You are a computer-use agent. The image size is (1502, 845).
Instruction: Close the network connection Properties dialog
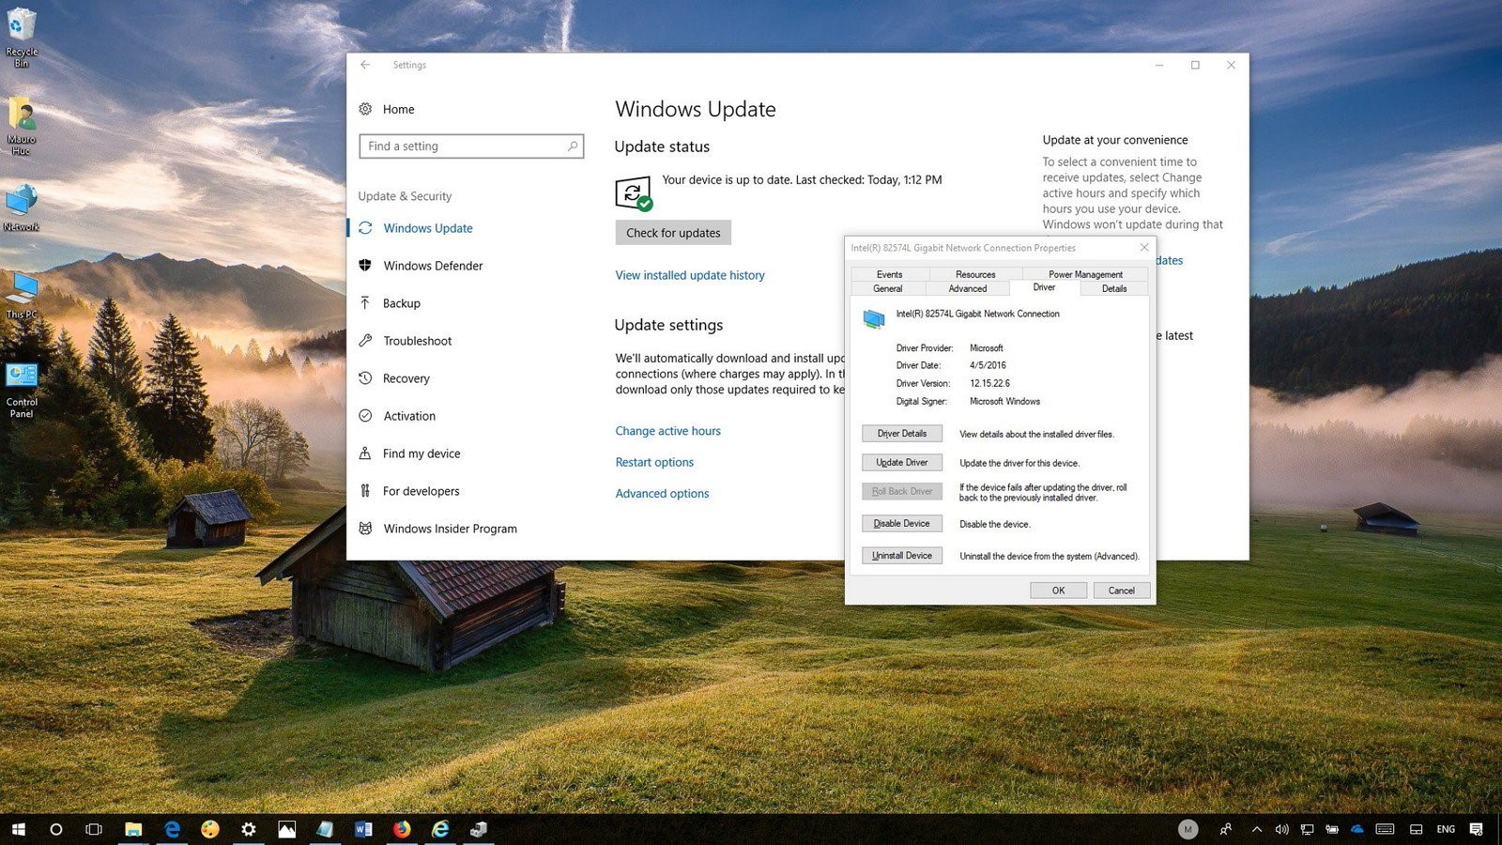(x=1144, y=248)
